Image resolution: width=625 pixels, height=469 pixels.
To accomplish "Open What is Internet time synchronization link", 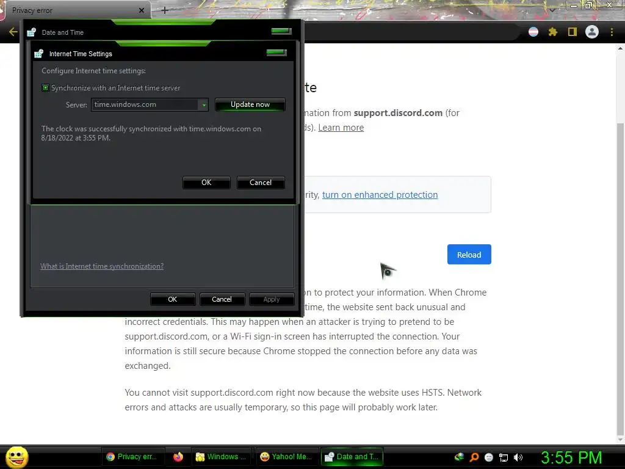I will click(x=102, y=266).
